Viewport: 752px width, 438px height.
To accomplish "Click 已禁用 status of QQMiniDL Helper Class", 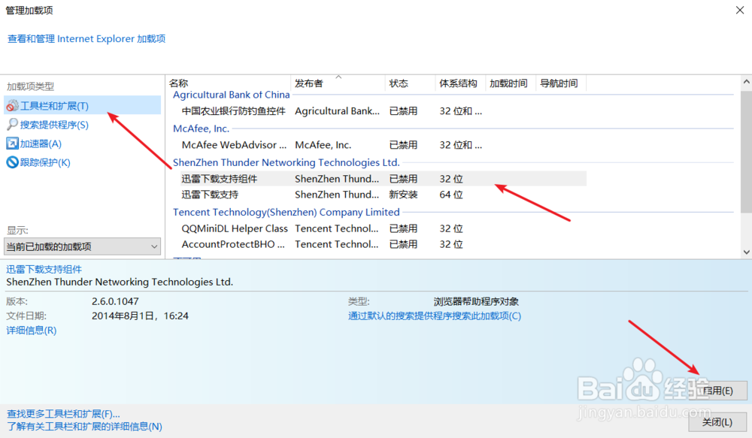I will click(403, 228).
